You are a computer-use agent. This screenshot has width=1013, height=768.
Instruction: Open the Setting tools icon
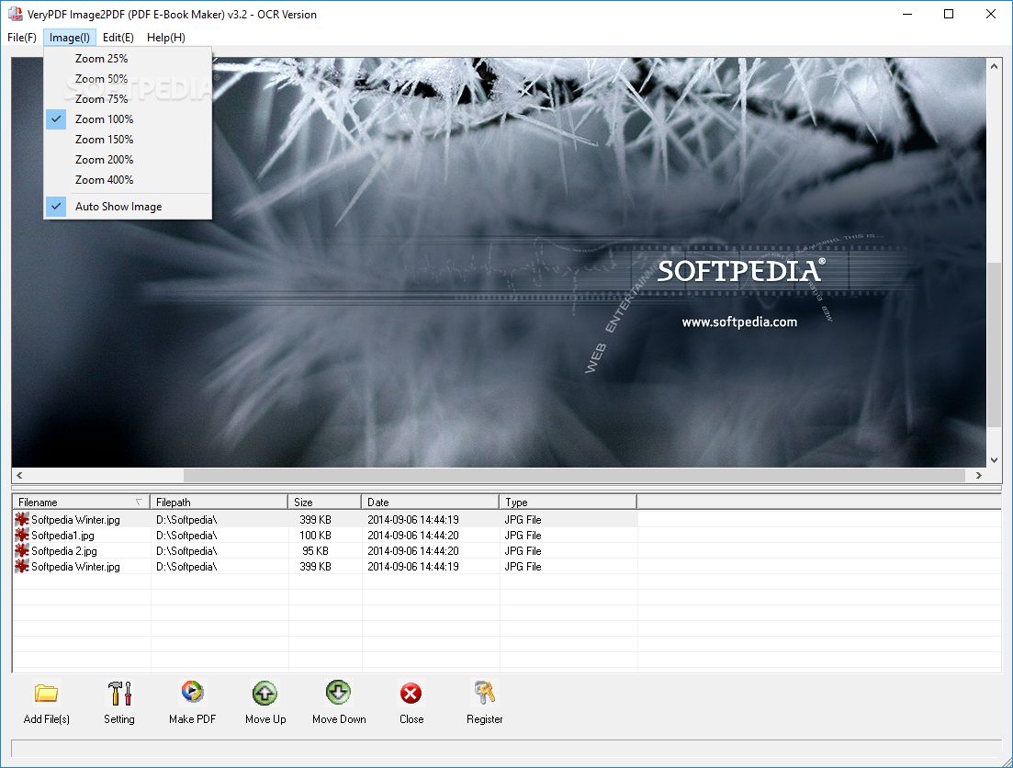click(x=119, y=694)
